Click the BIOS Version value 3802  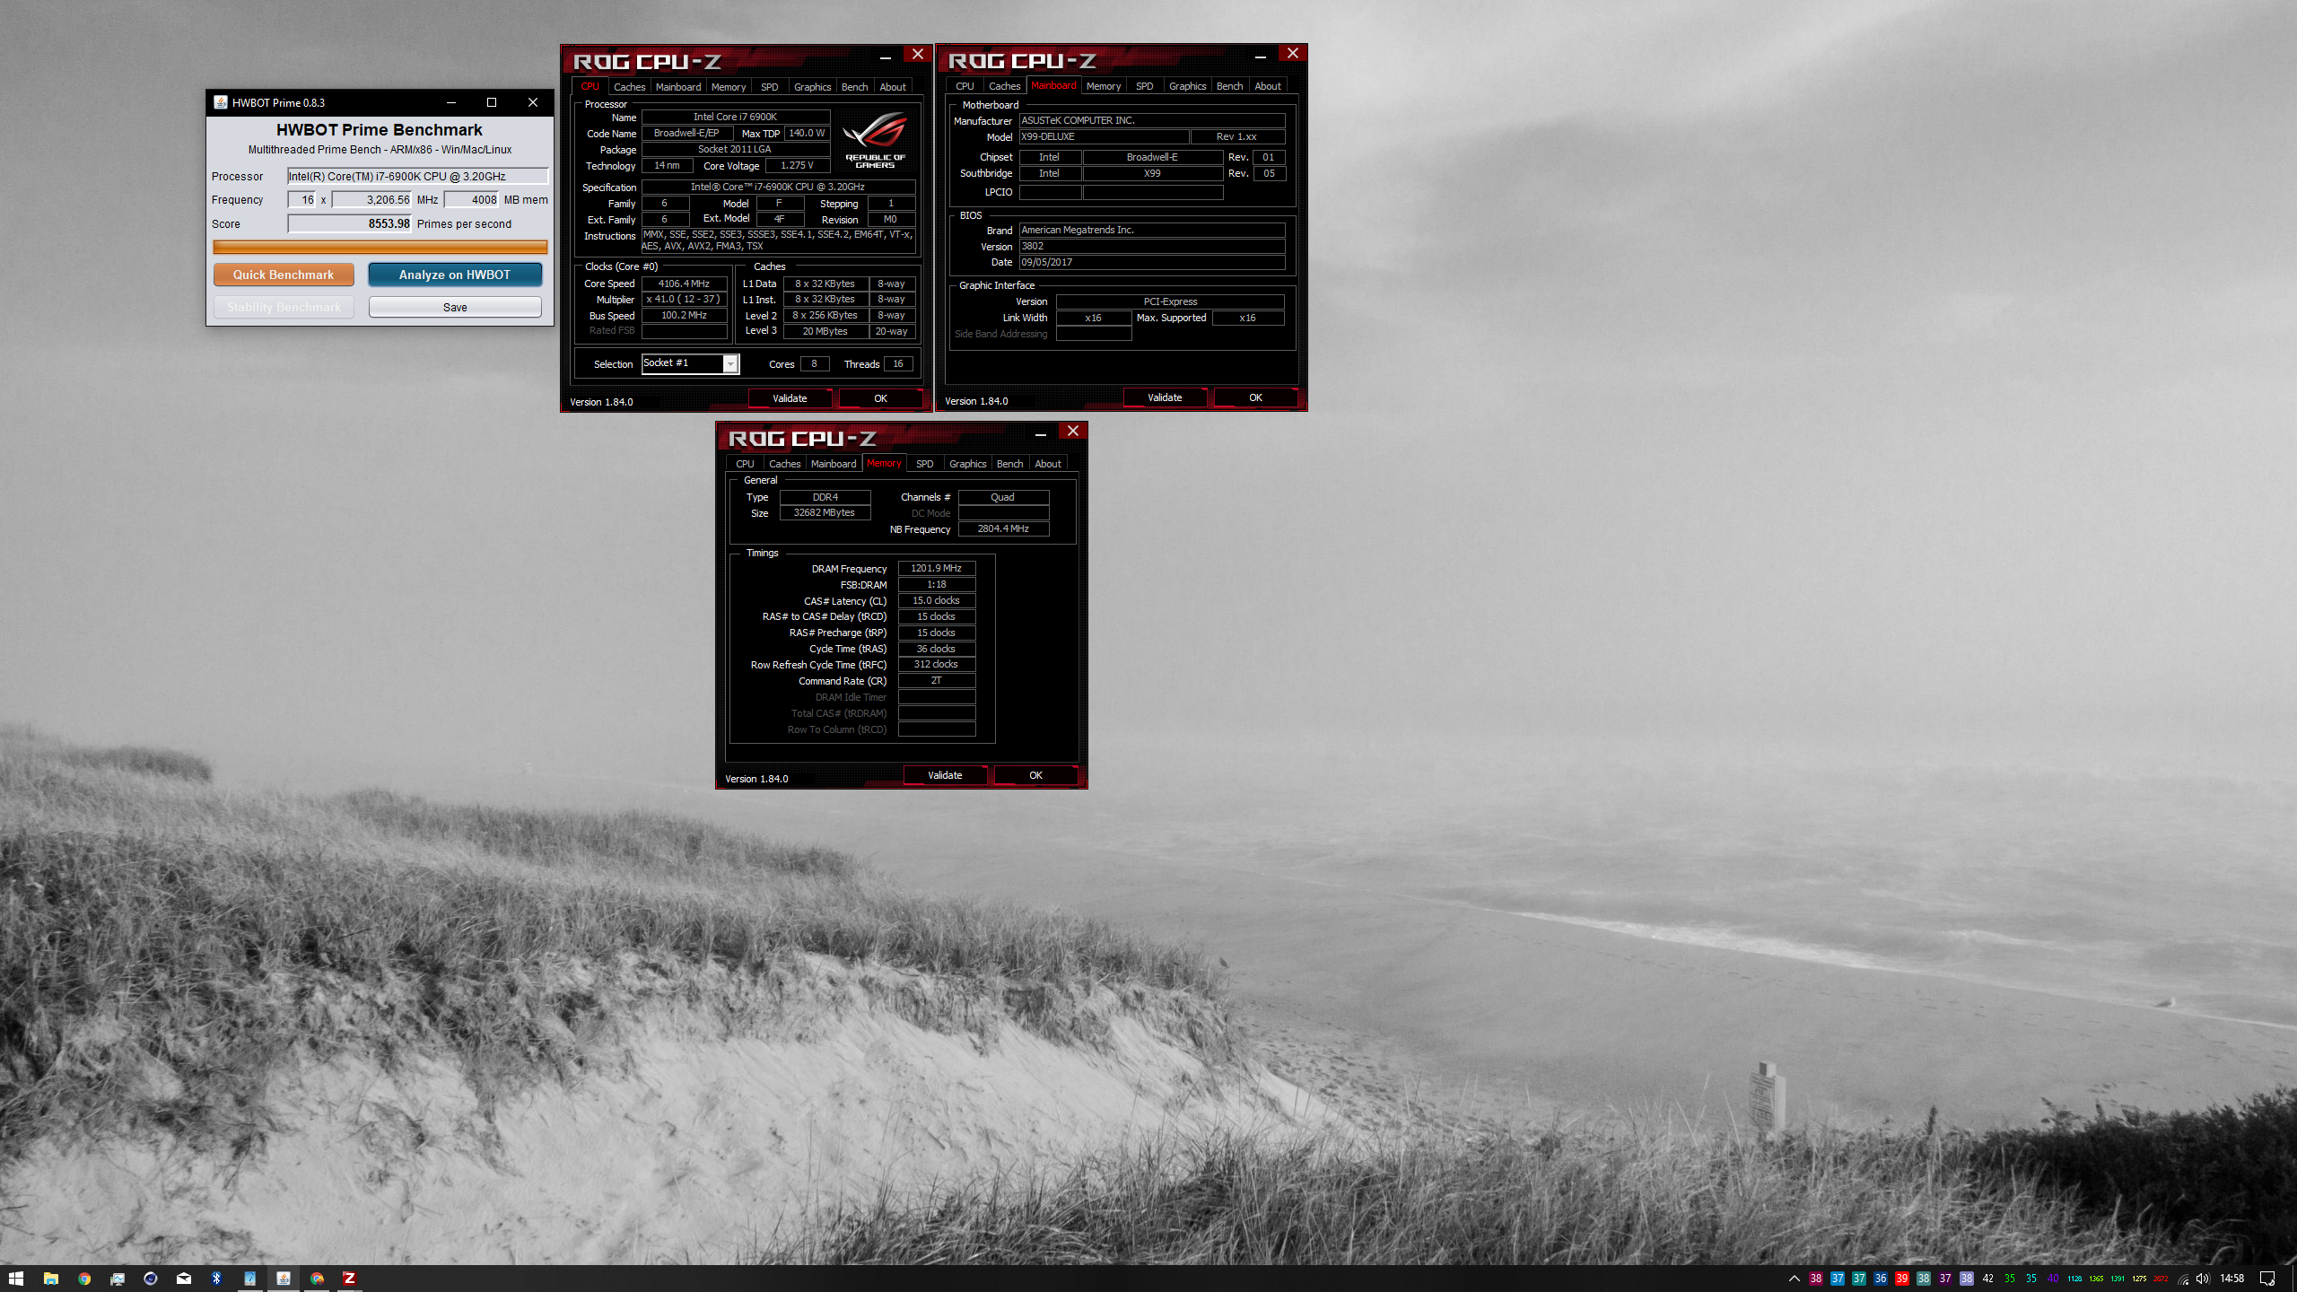click(1151, 246)
